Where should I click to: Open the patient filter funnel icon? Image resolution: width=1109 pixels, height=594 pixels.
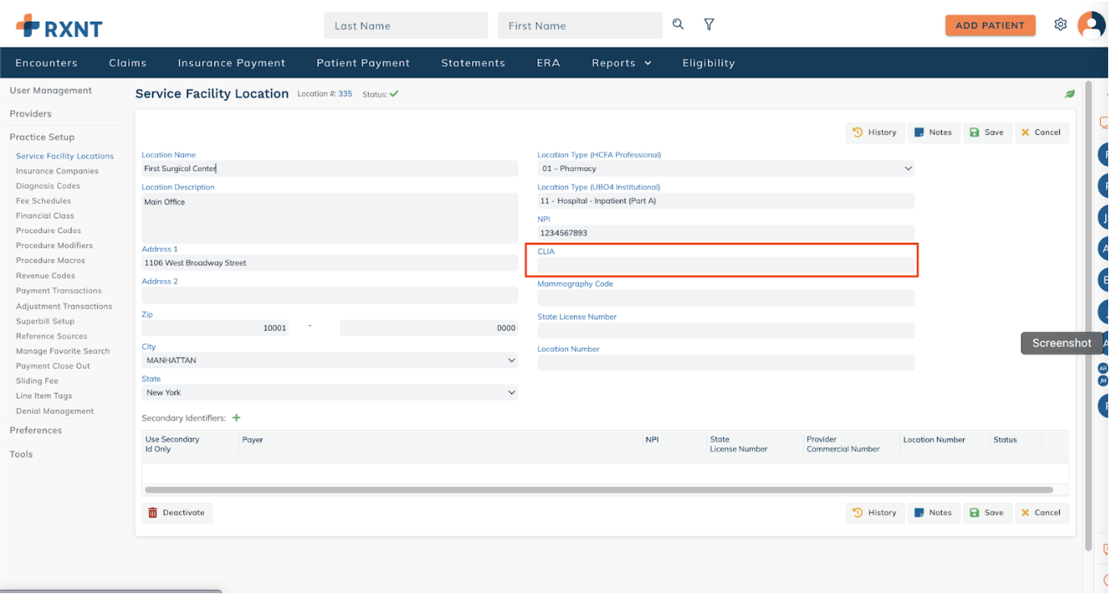coord(709,25)
